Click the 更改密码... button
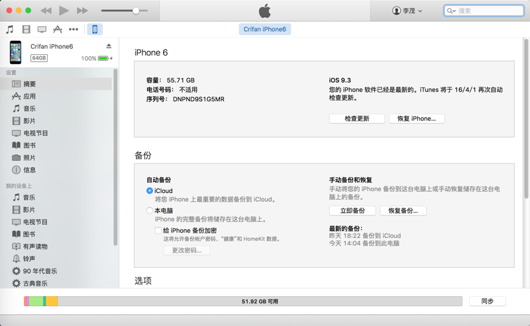This screenshot has height=326, width=530. 187,251
